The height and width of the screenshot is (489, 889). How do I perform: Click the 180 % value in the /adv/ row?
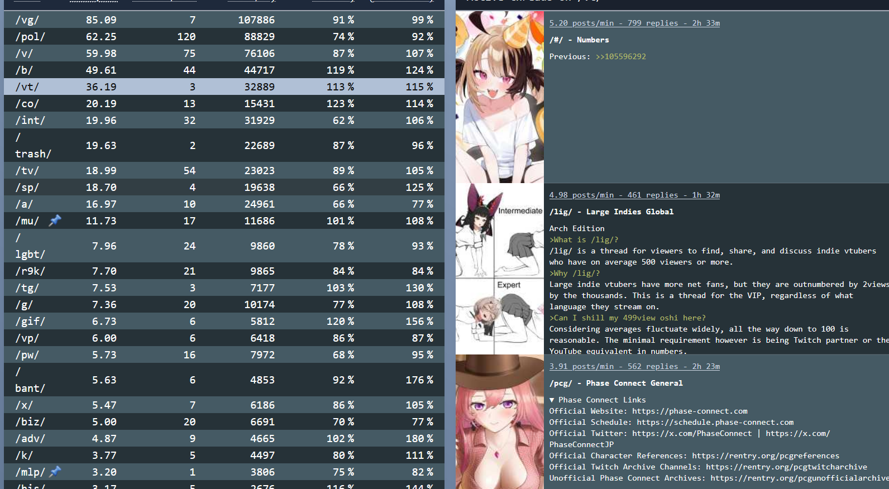419,438
